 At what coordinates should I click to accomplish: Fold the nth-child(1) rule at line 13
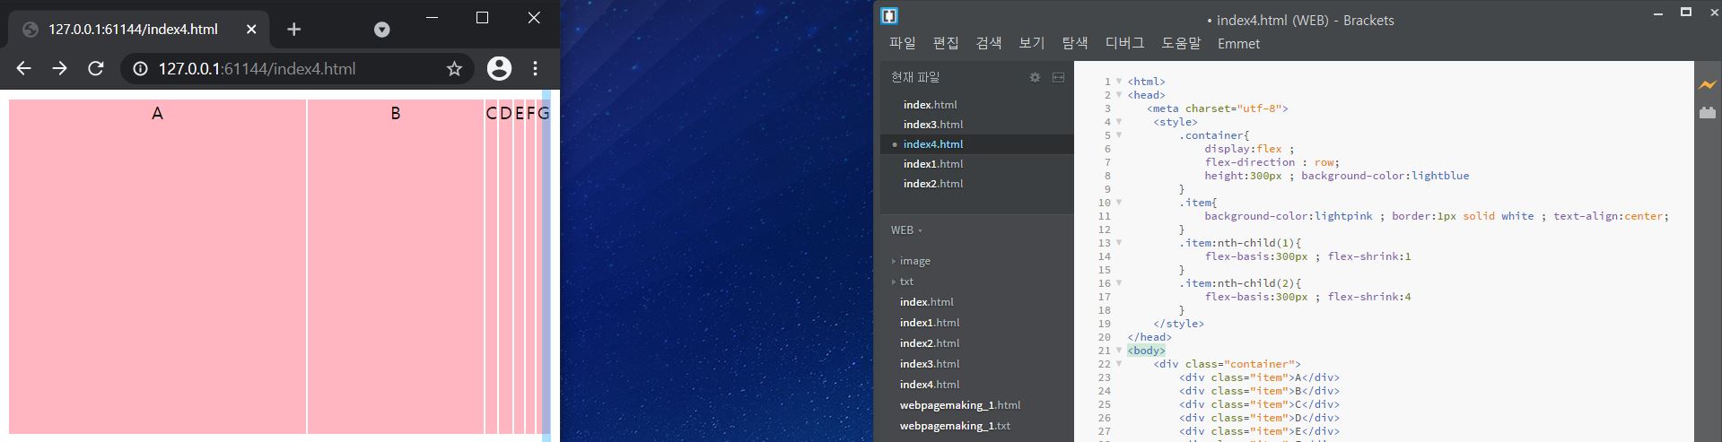1119,243
